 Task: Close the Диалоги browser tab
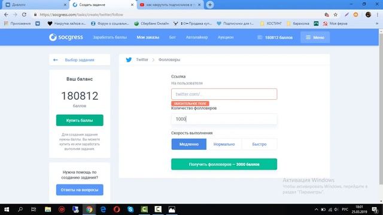tap(65, 5)
